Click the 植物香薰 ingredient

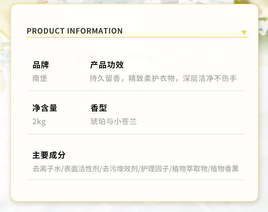pyautogui.click(x=224, y=169)
